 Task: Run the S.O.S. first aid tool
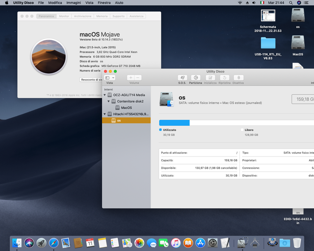[x=182, y=78]
